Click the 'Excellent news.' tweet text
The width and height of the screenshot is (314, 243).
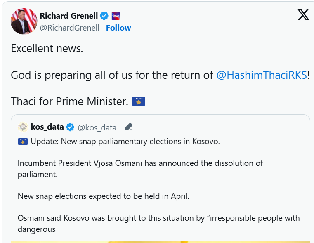[47, 48]
